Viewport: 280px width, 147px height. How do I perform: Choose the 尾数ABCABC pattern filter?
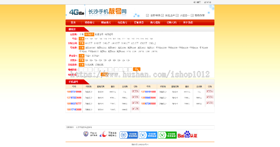90,48
